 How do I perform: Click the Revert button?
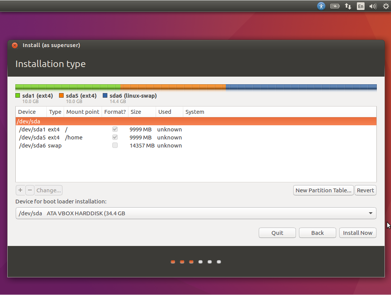[x=365, y=190]
